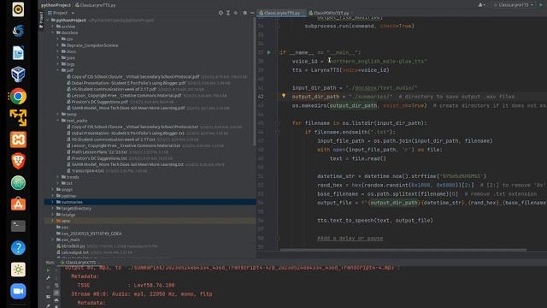Screen dimensions: 547x308
Task: Click the fold marker on the for filename line
Action: pyautogui.click(x=278, y=123)
